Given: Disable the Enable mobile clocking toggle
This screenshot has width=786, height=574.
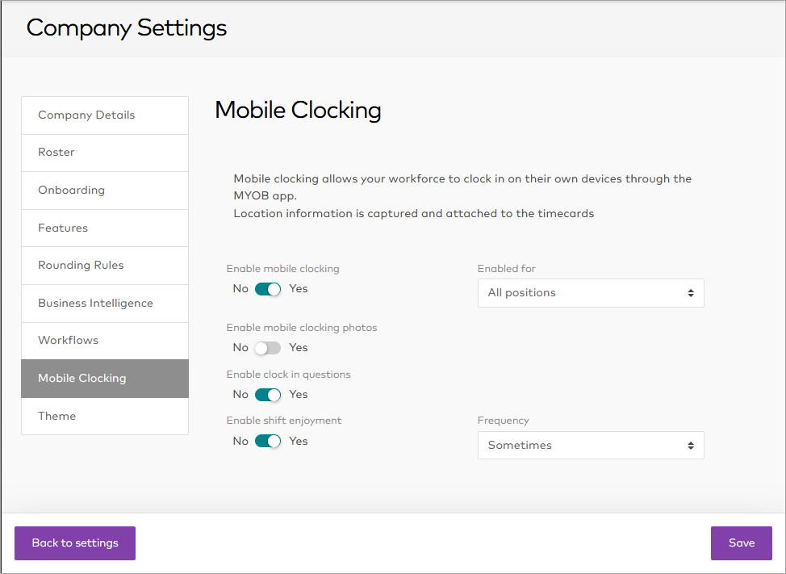Looking at the screenshot, I should [268, 289].
